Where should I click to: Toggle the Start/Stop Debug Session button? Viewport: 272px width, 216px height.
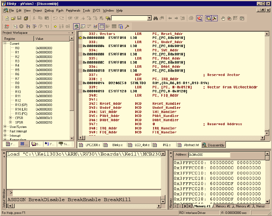[x=199, y=18]
